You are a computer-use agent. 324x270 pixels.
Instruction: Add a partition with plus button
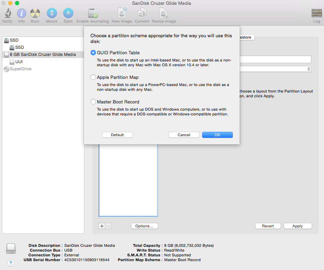click(102, 226)
